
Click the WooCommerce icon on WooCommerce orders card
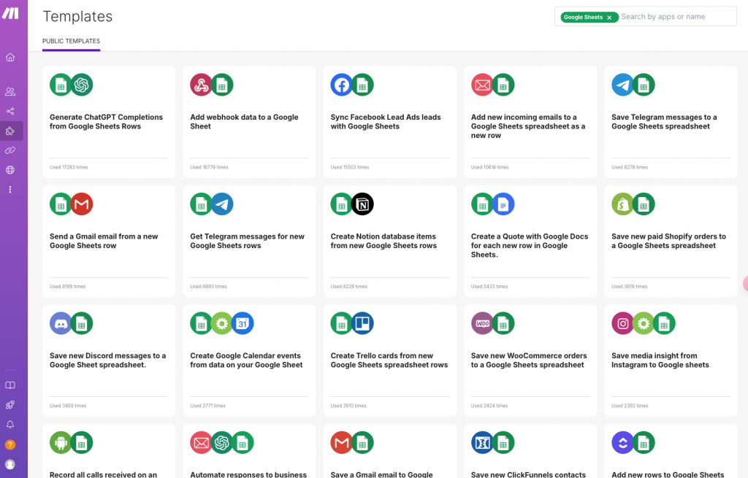coord(482,323)
